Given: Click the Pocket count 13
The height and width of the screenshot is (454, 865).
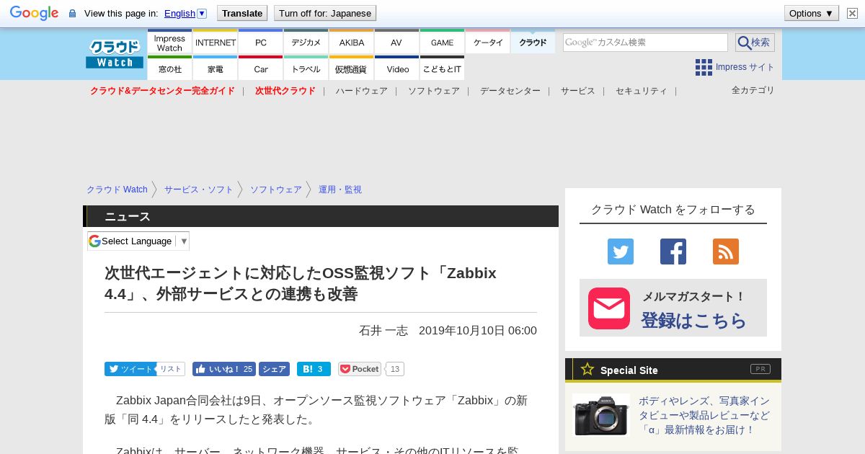Looking at the screenshot, I should pos(395,369).
